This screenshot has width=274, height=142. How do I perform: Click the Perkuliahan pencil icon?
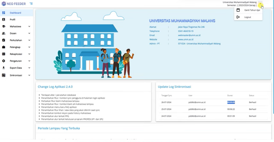(x=3, y=40)
